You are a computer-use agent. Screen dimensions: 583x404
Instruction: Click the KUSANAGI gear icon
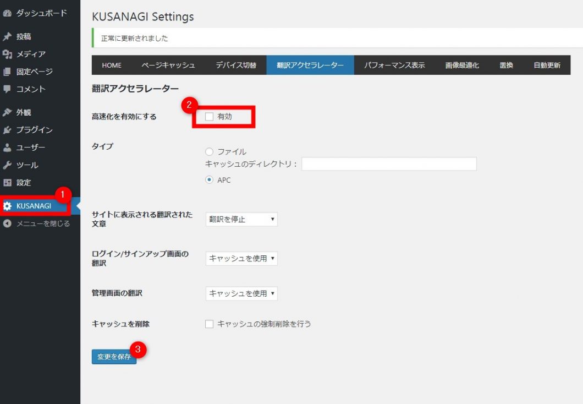(x=7, y=206)
